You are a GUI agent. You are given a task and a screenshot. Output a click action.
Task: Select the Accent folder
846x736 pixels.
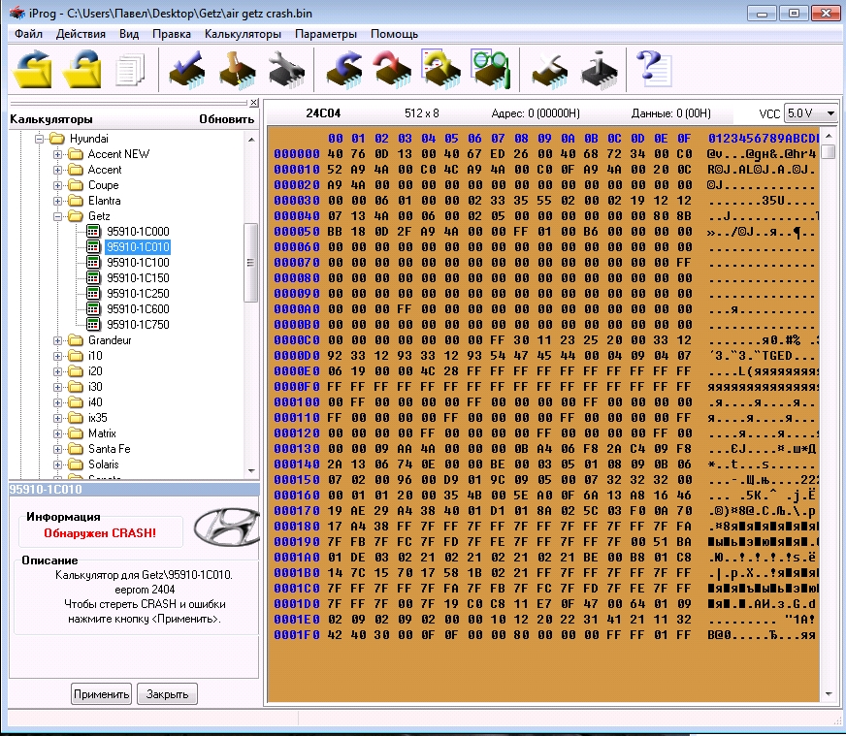pyautogui.click(x=105, y=170)
